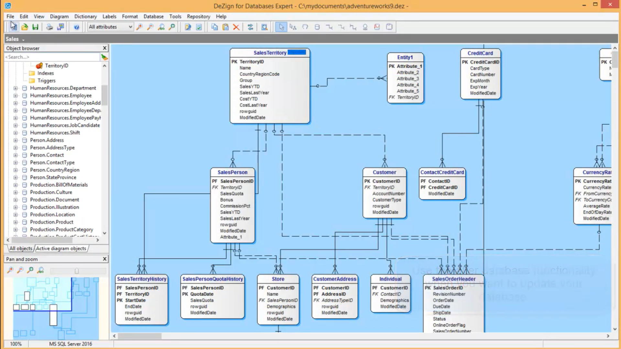
Task: Click the Print diagram icon
Action: pos(49,27)
